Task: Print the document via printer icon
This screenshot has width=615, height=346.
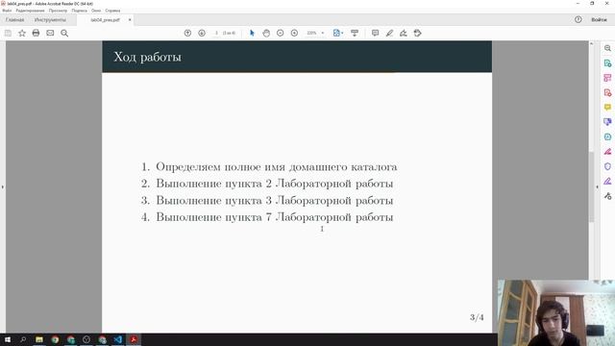Action: pyautogui.click(x=36, y=33)
